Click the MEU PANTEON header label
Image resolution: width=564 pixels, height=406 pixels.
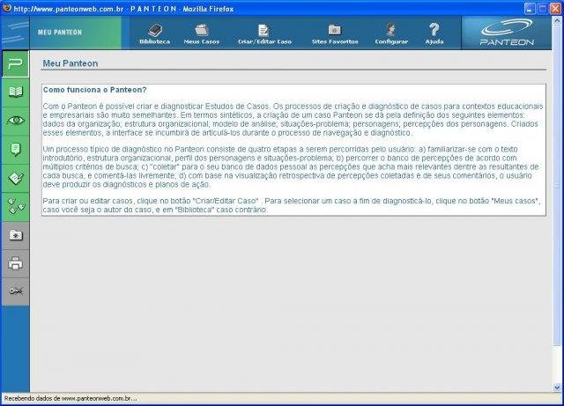pos(60,33)
